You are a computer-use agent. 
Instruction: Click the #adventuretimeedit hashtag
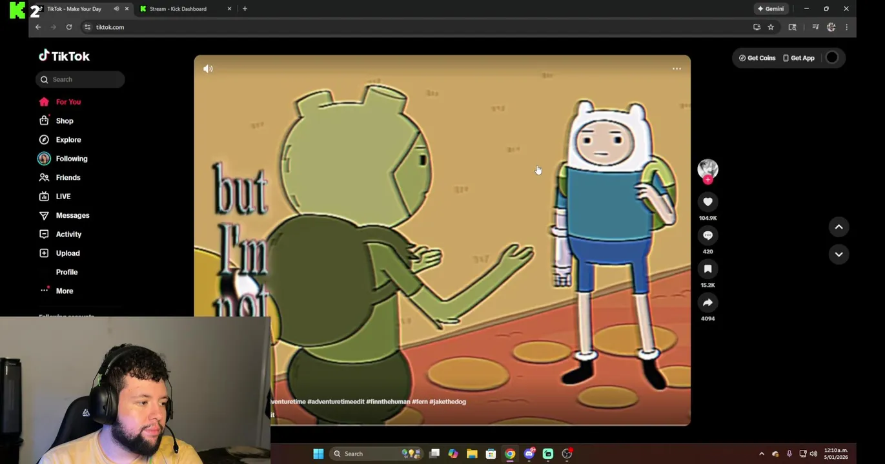335,401
